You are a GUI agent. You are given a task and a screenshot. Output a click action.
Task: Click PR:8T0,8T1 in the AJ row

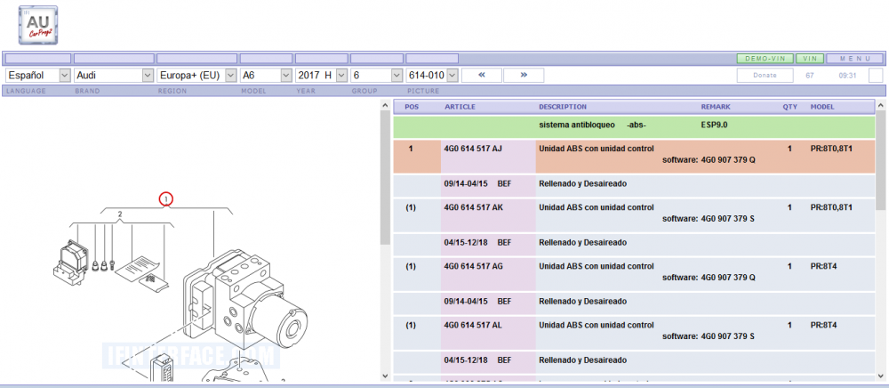coord(831,149)
